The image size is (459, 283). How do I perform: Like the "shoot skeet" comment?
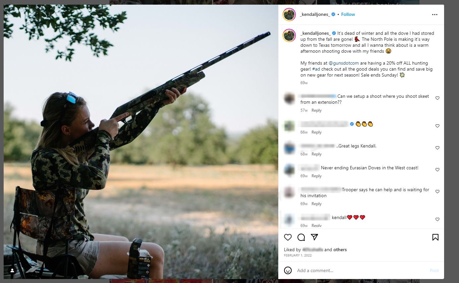pyautogui.click(x=437, y=98)
